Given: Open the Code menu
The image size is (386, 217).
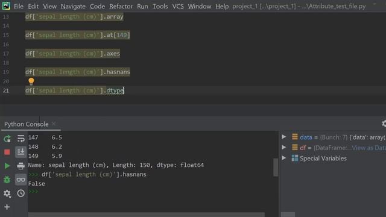Looking at the screenshot, I should (97, 6).
